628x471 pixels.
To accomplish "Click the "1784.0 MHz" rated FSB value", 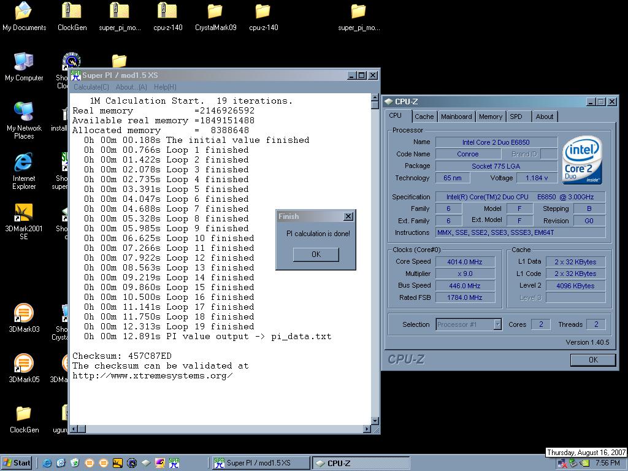I will [x=465, y=297].
